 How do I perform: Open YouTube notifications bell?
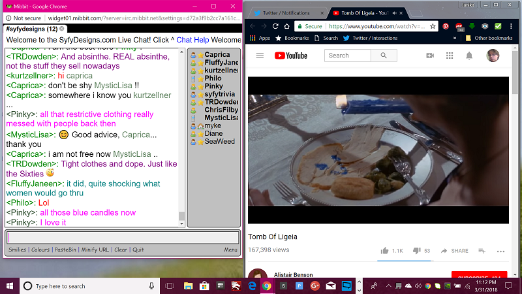tap(469, 56)
